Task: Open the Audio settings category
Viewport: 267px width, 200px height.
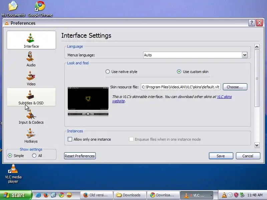Action: pyautogui.click(x=31, y=59)
